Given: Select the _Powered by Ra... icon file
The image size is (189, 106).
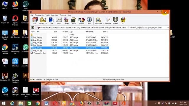Looking at the screenshot, I should pos(69,53).
